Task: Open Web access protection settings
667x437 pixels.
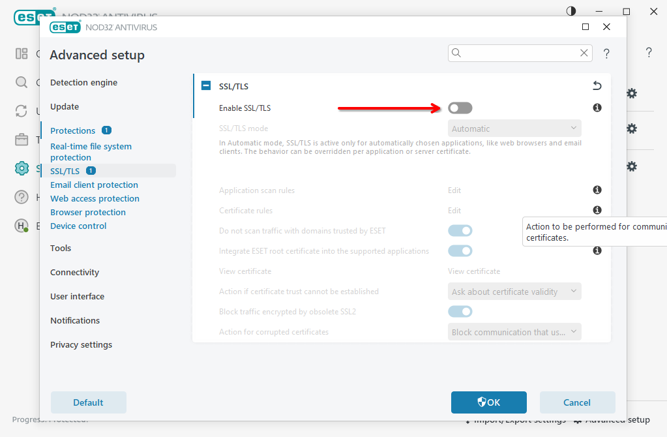Action: 95,198
